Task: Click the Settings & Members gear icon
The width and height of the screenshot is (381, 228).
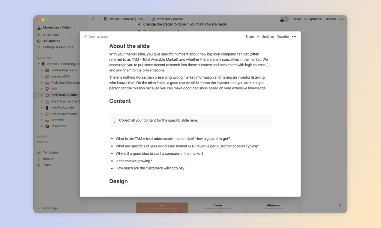Action: coord(39,47)
